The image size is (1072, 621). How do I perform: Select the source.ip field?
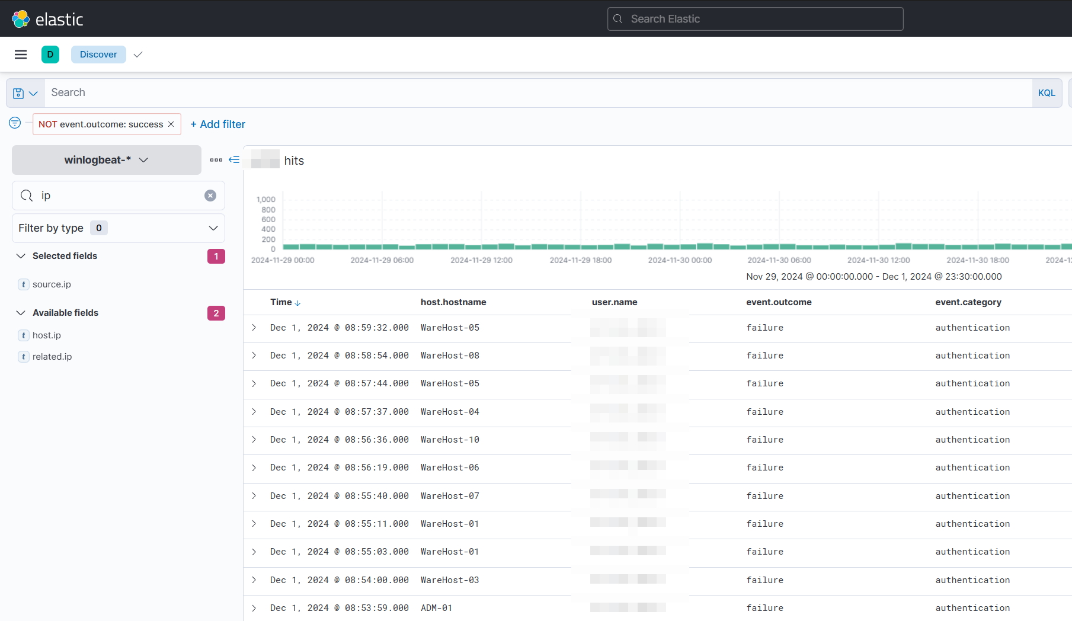tap(52, 284)
